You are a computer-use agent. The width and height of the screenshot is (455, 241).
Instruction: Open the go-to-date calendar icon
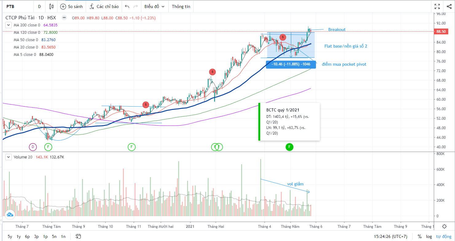[78, 236]
